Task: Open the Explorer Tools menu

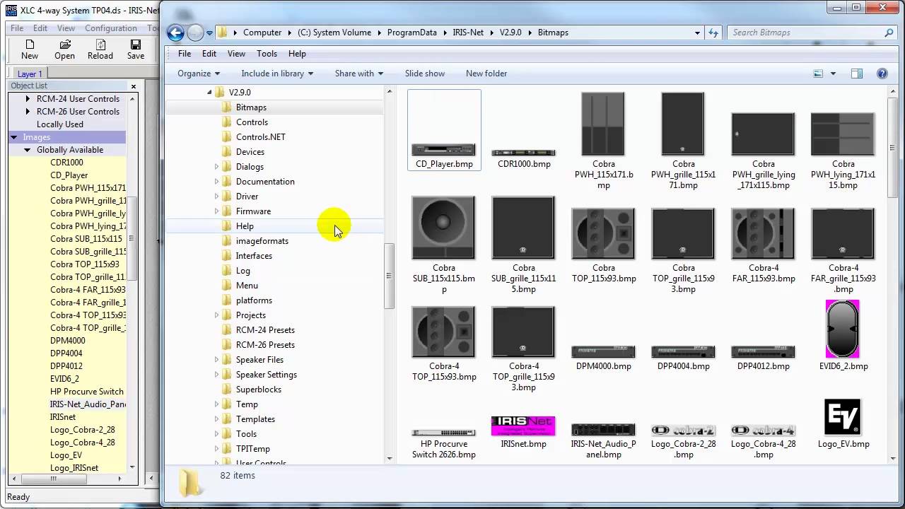Action: point(267,54)
